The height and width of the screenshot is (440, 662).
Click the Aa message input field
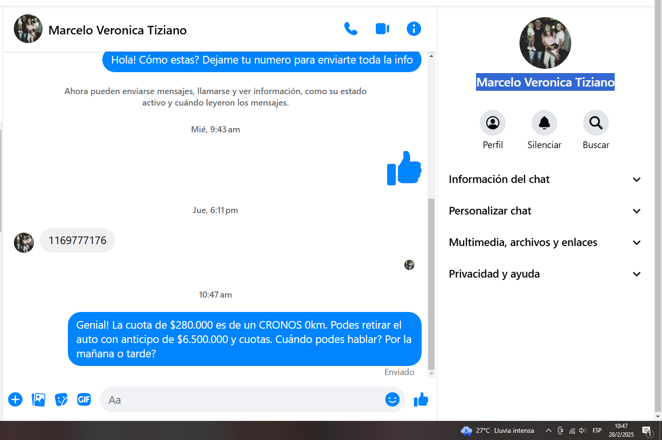pos(244,400)
